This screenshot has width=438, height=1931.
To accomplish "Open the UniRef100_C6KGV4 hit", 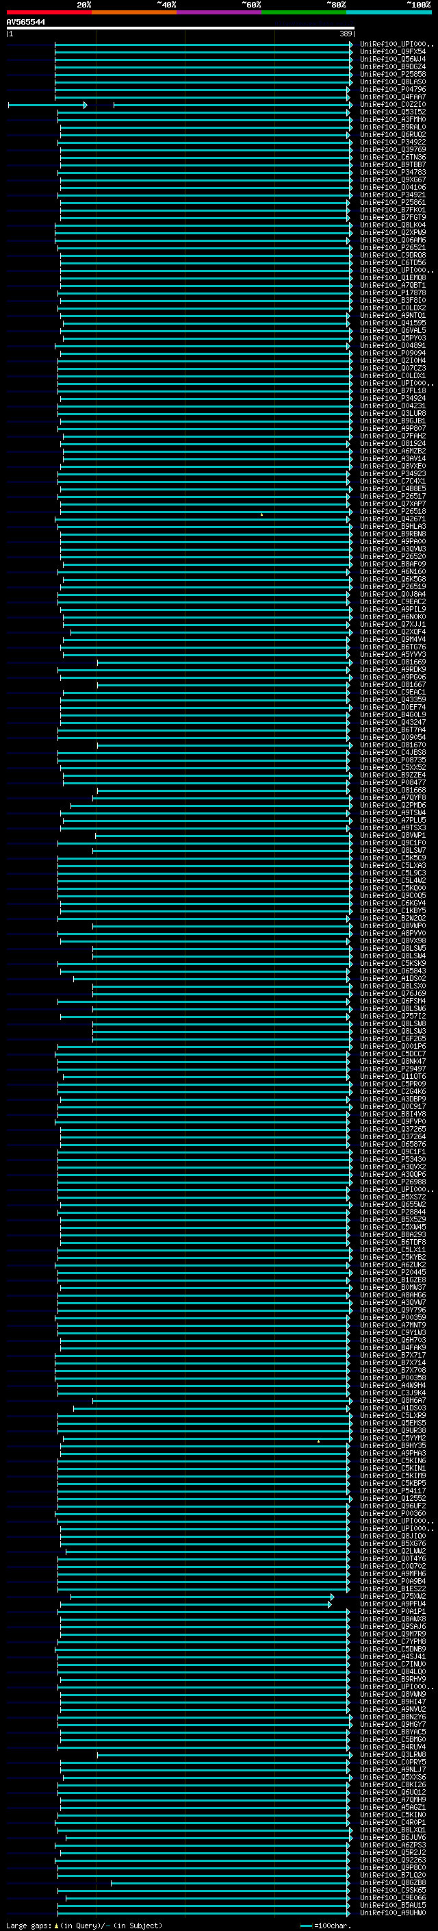I will click(x=393, y=904).
